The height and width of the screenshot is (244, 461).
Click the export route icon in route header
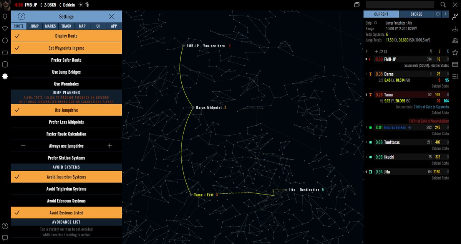(385, 51)
